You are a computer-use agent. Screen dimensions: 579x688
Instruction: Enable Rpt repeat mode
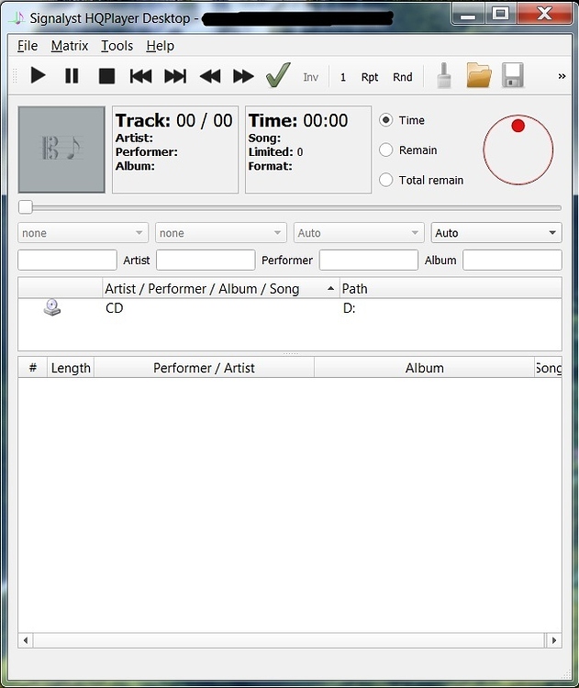point(370,77)
